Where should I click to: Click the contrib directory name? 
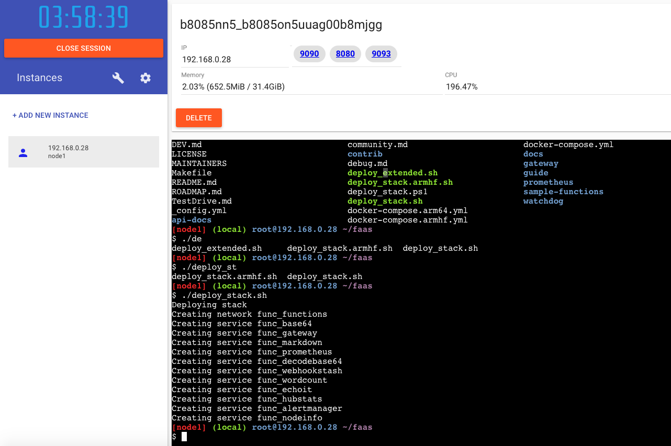pos(365,154)
